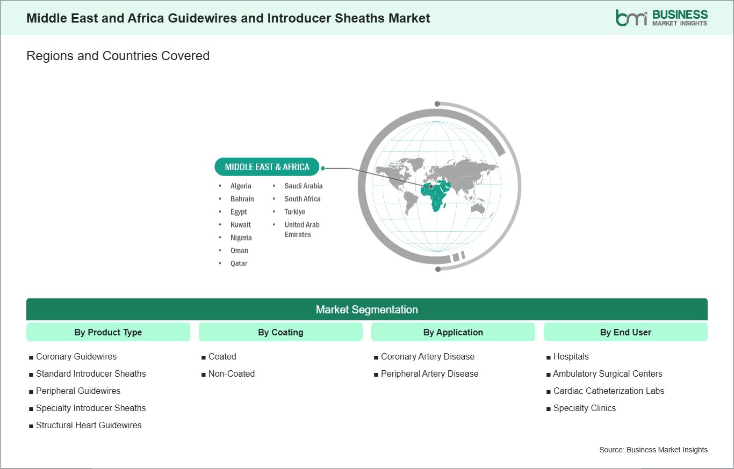
Task: Click the green Africa region on globe
Action: (x=436, y=200)
